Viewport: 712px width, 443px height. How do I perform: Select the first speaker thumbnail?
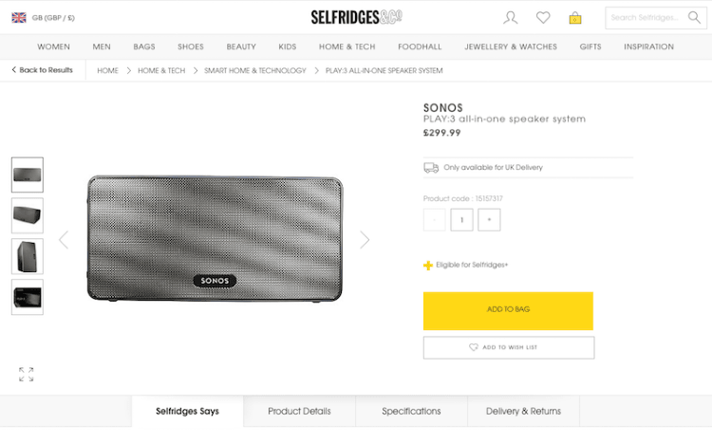(28, 175)
